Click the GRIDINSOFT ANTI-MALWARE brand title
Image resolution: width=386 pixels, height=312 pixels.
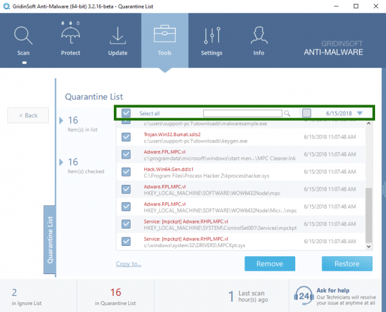point(333,48)
